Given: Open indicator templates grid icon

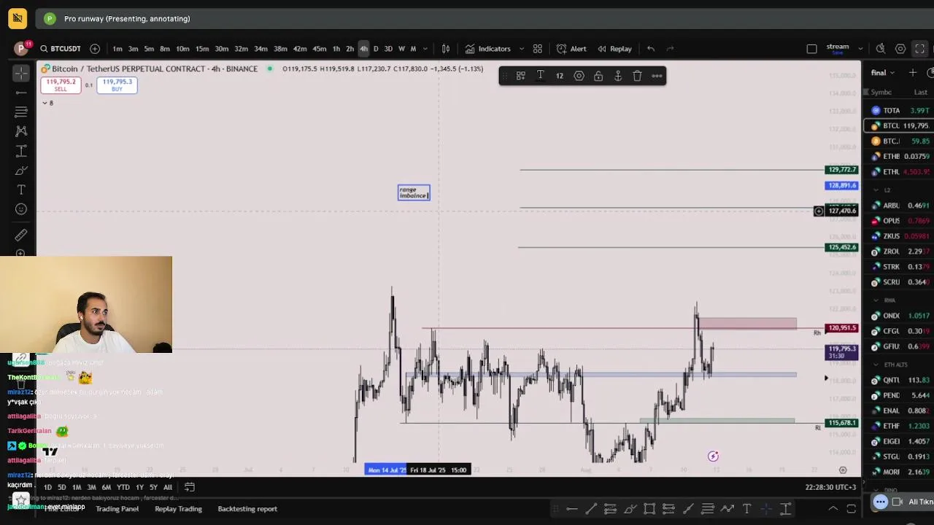Looking at the screenshot, I should click(538, 49).
